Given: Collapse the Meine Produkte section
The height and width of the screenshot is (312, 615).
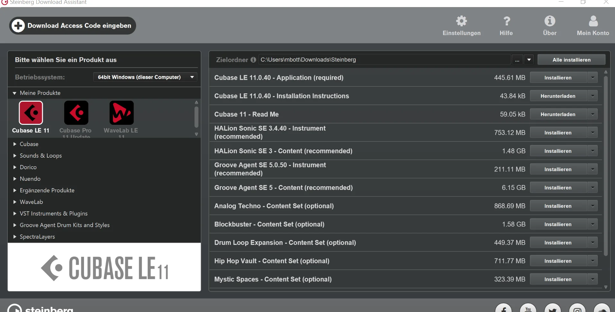Looking at the screenshot, I should [x=14, y=93].
